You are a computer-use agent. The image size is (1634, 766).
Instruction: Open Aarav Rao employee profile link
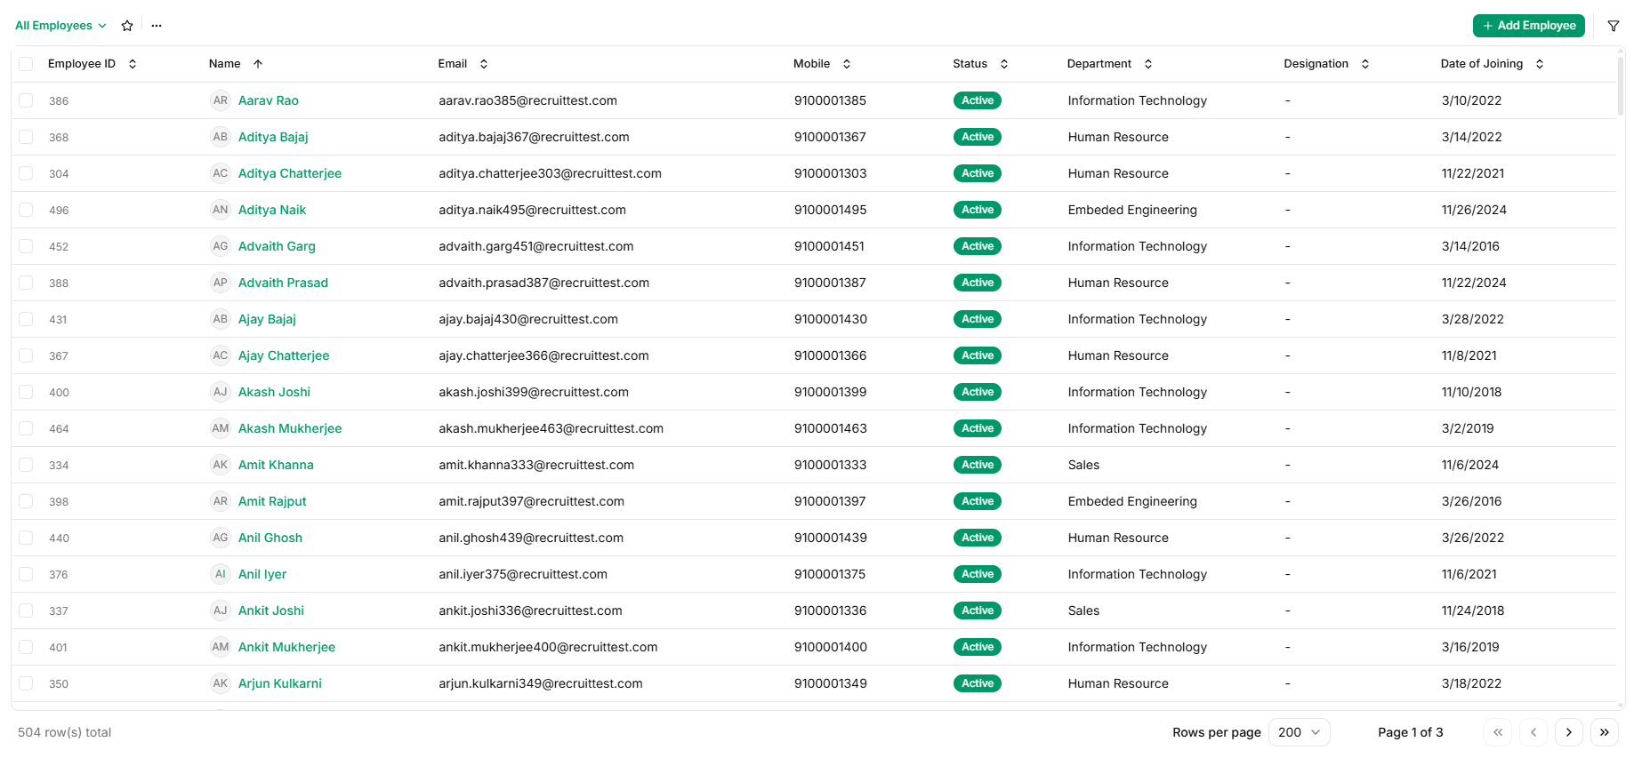click(269, 100)
